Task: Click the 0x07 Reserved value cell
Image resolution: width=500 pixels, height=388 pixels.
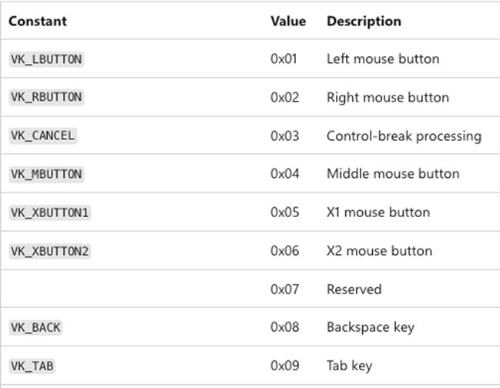Action: (284, 289)
